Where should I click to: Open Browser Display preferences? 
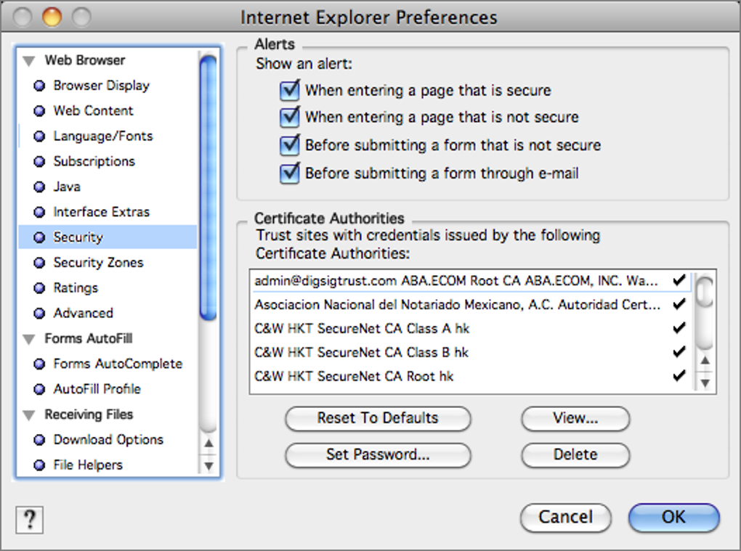click(101, 86)
